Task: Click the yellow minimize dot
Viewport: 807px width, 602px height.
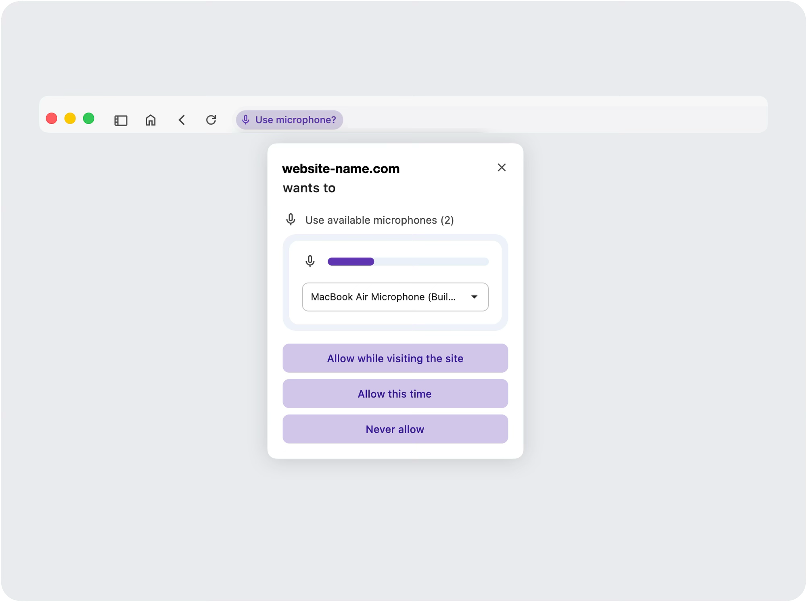Action: pos(70,119)
